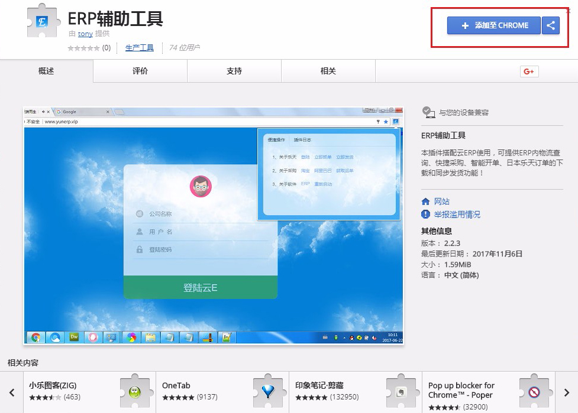
Task: Add the extension with 添加至 CHROME
Action: pos(494,25)
